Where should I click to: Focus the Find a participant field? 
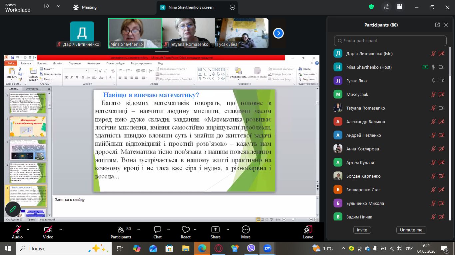tap(390, 41)
